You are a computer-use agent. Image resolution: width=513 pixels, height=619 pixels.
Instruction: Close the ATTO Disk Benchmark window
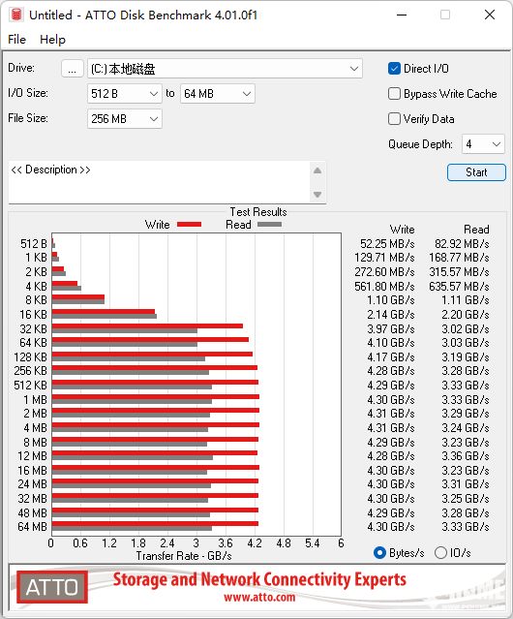[x=490, y=15]
